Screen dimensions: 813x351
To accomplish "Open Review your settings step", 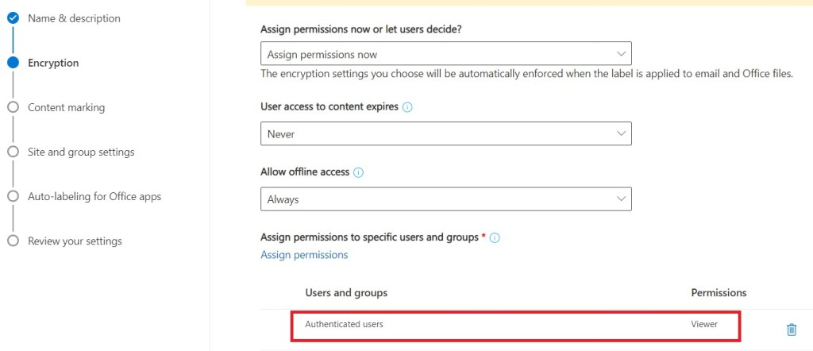I will [75, 241].
